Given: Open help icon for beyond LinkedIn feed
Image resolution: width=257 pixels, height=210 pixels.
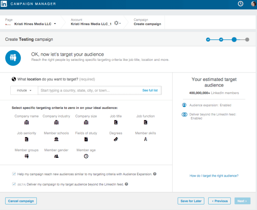Looking at the screenshot, I should [x=126, y=184].
